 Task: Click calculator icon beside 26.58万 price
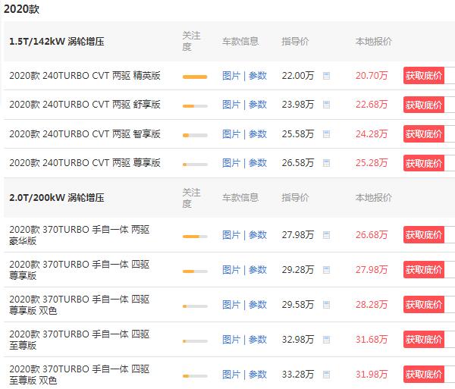pos(326,162)
